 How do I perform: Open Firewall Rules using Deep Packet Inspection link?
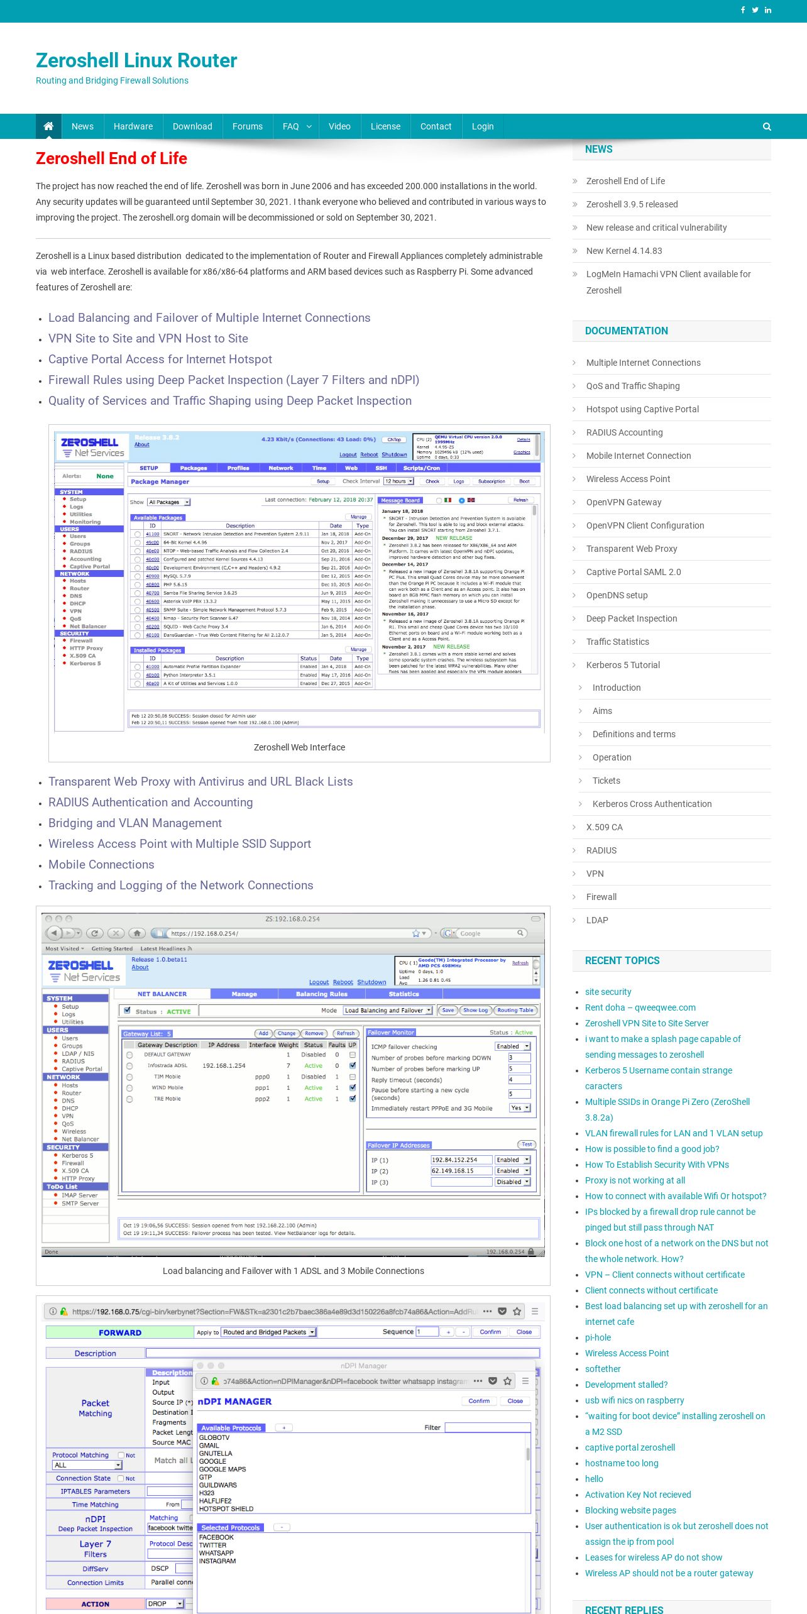234,380
